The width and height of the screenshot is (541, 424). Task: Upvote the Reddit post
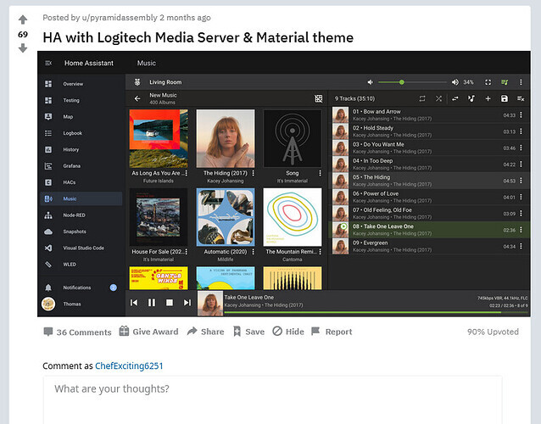pos(23,20)
